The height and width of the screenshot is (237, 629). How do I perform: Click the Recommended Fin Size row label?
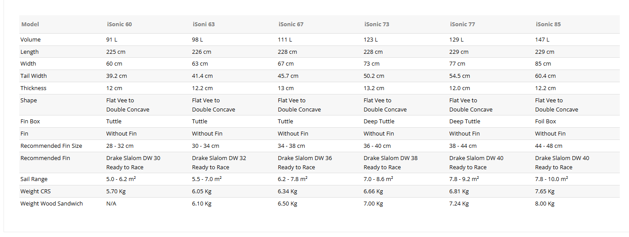click(x=51, y=146)
